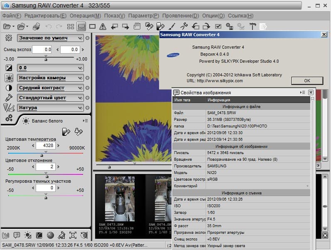This screenshot has width=331, height=250.
Task: Click the exposure warning triangle icon
Action: click(103, 26)
